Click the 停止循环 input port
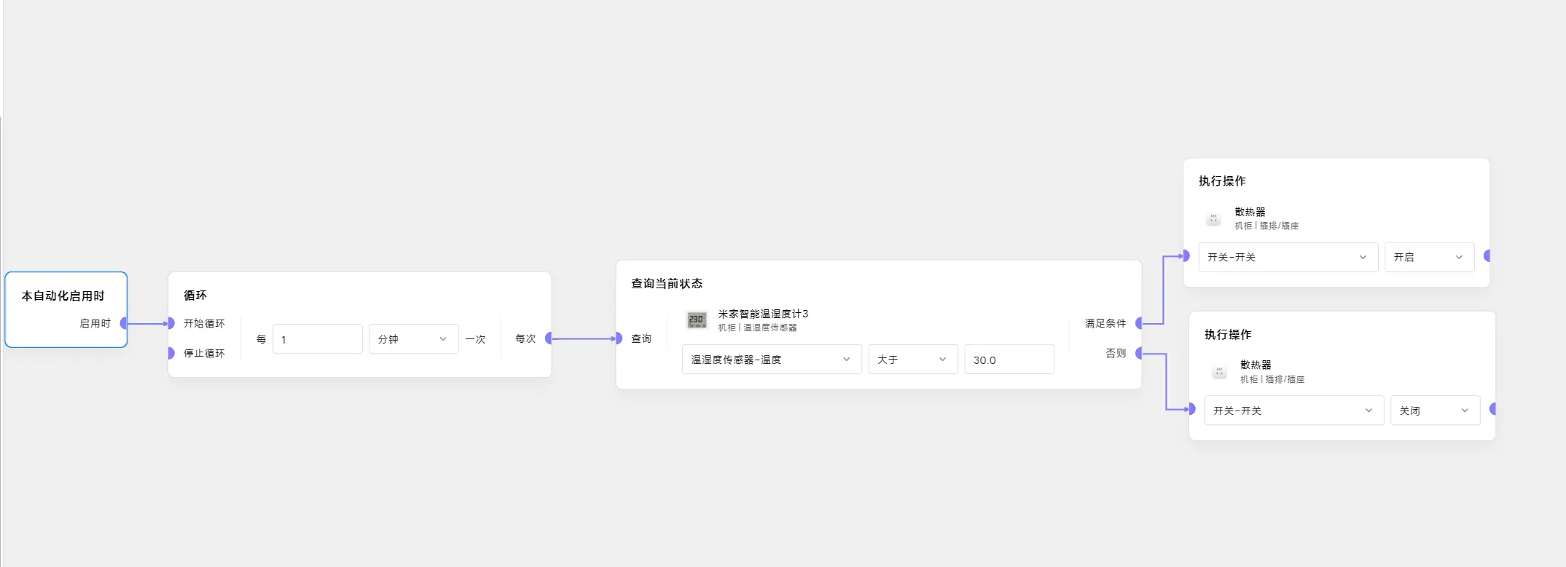Screen dimensions: 1566x567 pos(171,353)
